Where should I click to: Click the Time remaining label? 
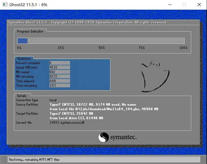click(26, 85)
